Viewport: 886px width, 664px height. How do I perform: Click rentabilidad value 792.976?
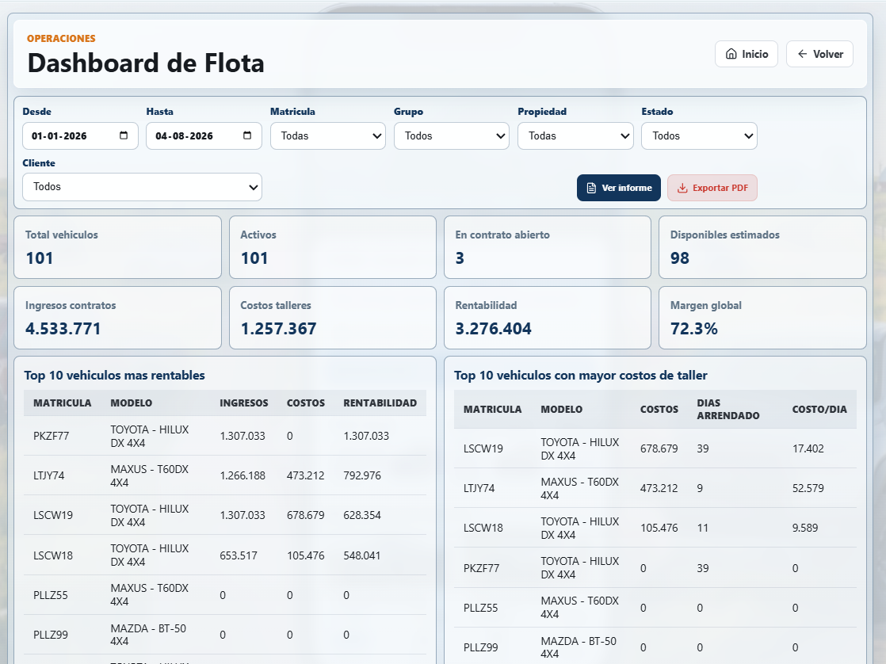[x=362, y=475]
